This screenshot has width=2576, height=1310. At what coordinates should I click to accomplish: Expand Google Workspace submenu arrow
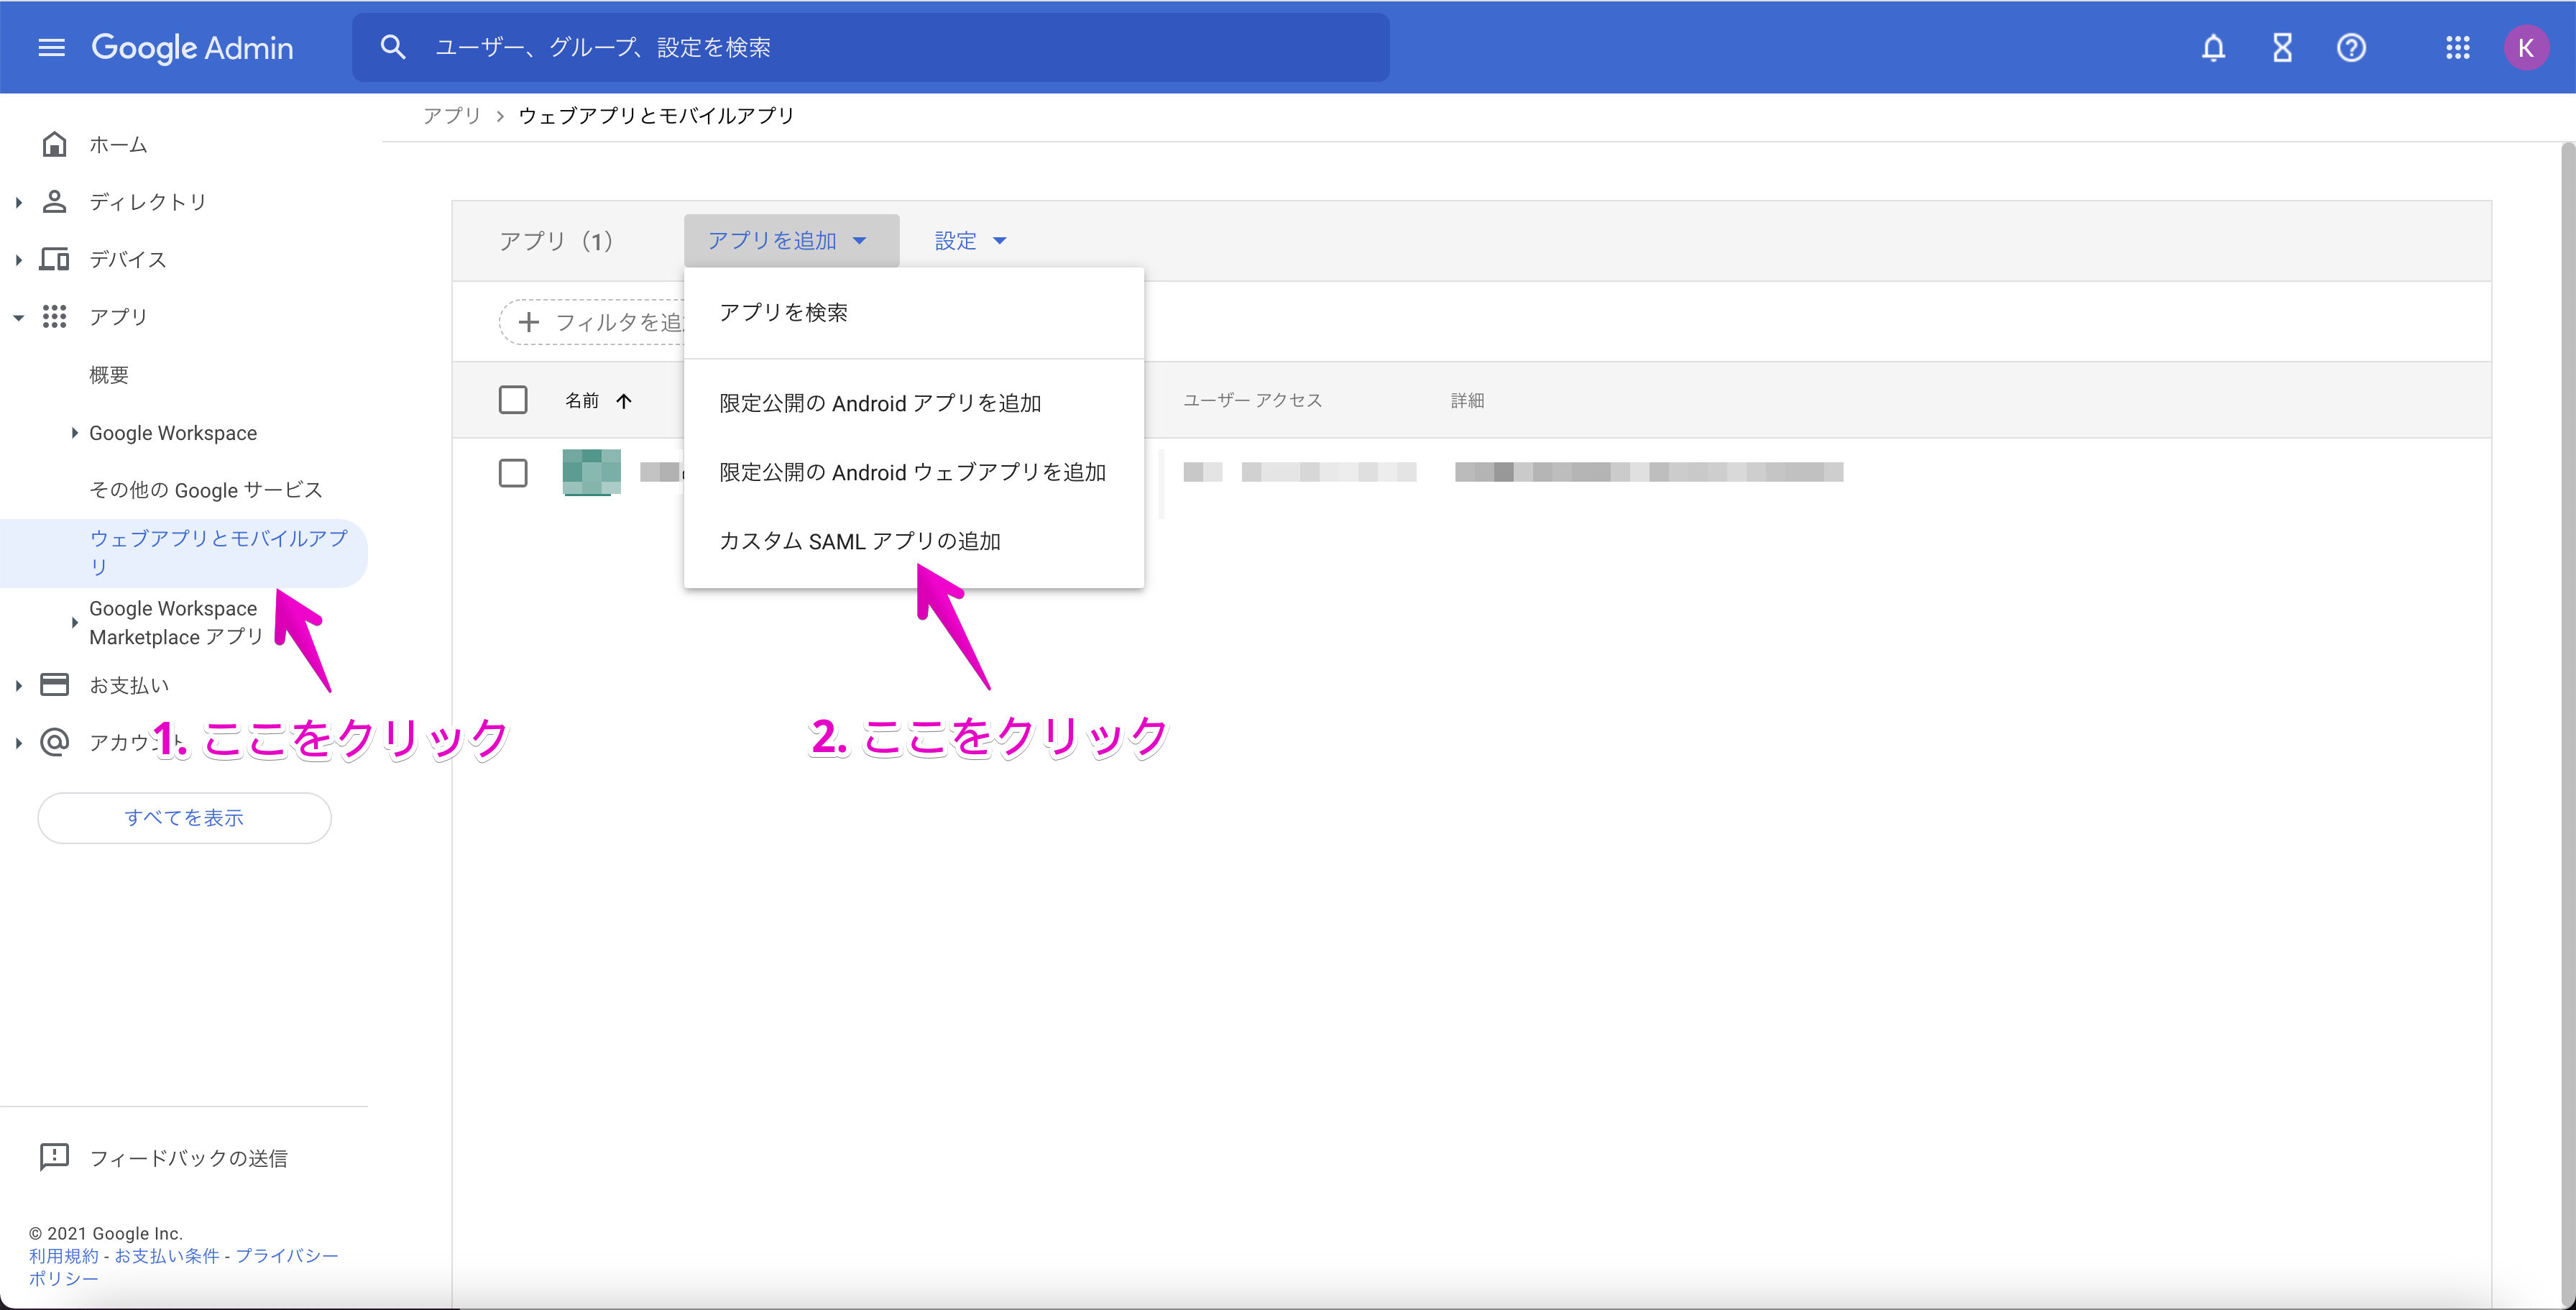pos(74,433)
